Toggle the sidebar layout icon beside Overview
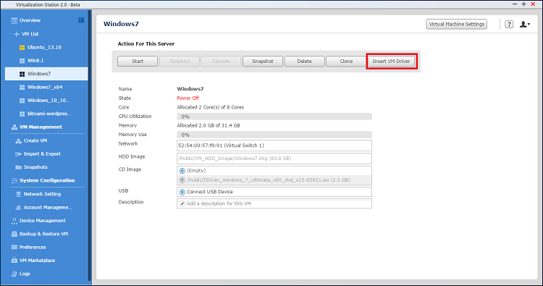Image resolution: width=543 pixels, height=286 pixels. (x=81, y=20)
